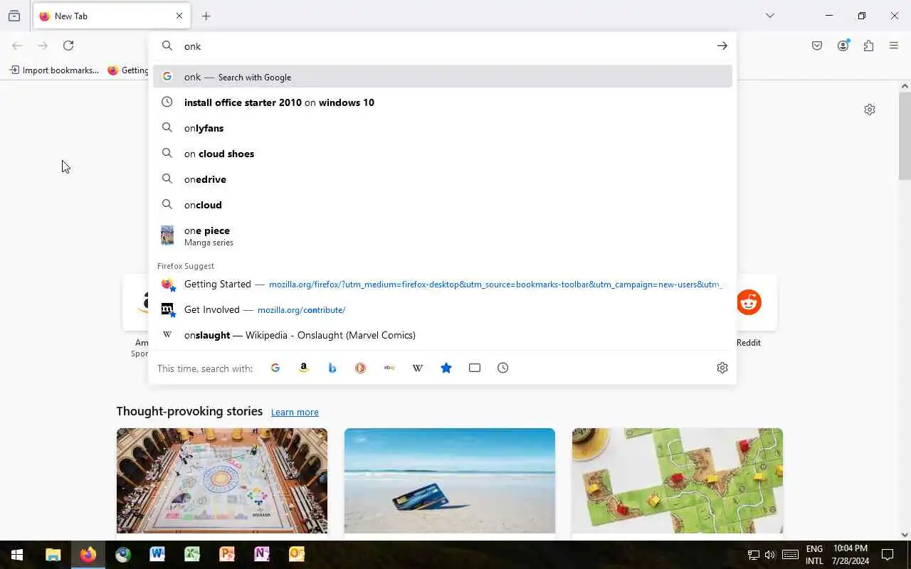Close the New Tab tab

pyautogui.click(x=179, y=16)
